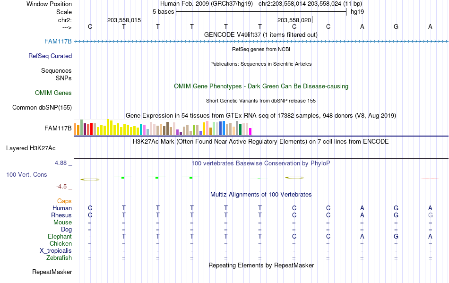Select the Common dbSNP(155) track label
Image resolution: width=449 pixels, height=283 pixels.
[x=42, y=108]
